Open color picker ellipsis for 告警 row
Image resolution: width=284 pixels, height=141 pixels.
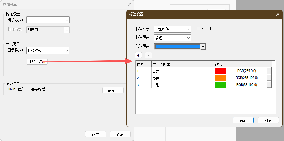coord(269,71)
